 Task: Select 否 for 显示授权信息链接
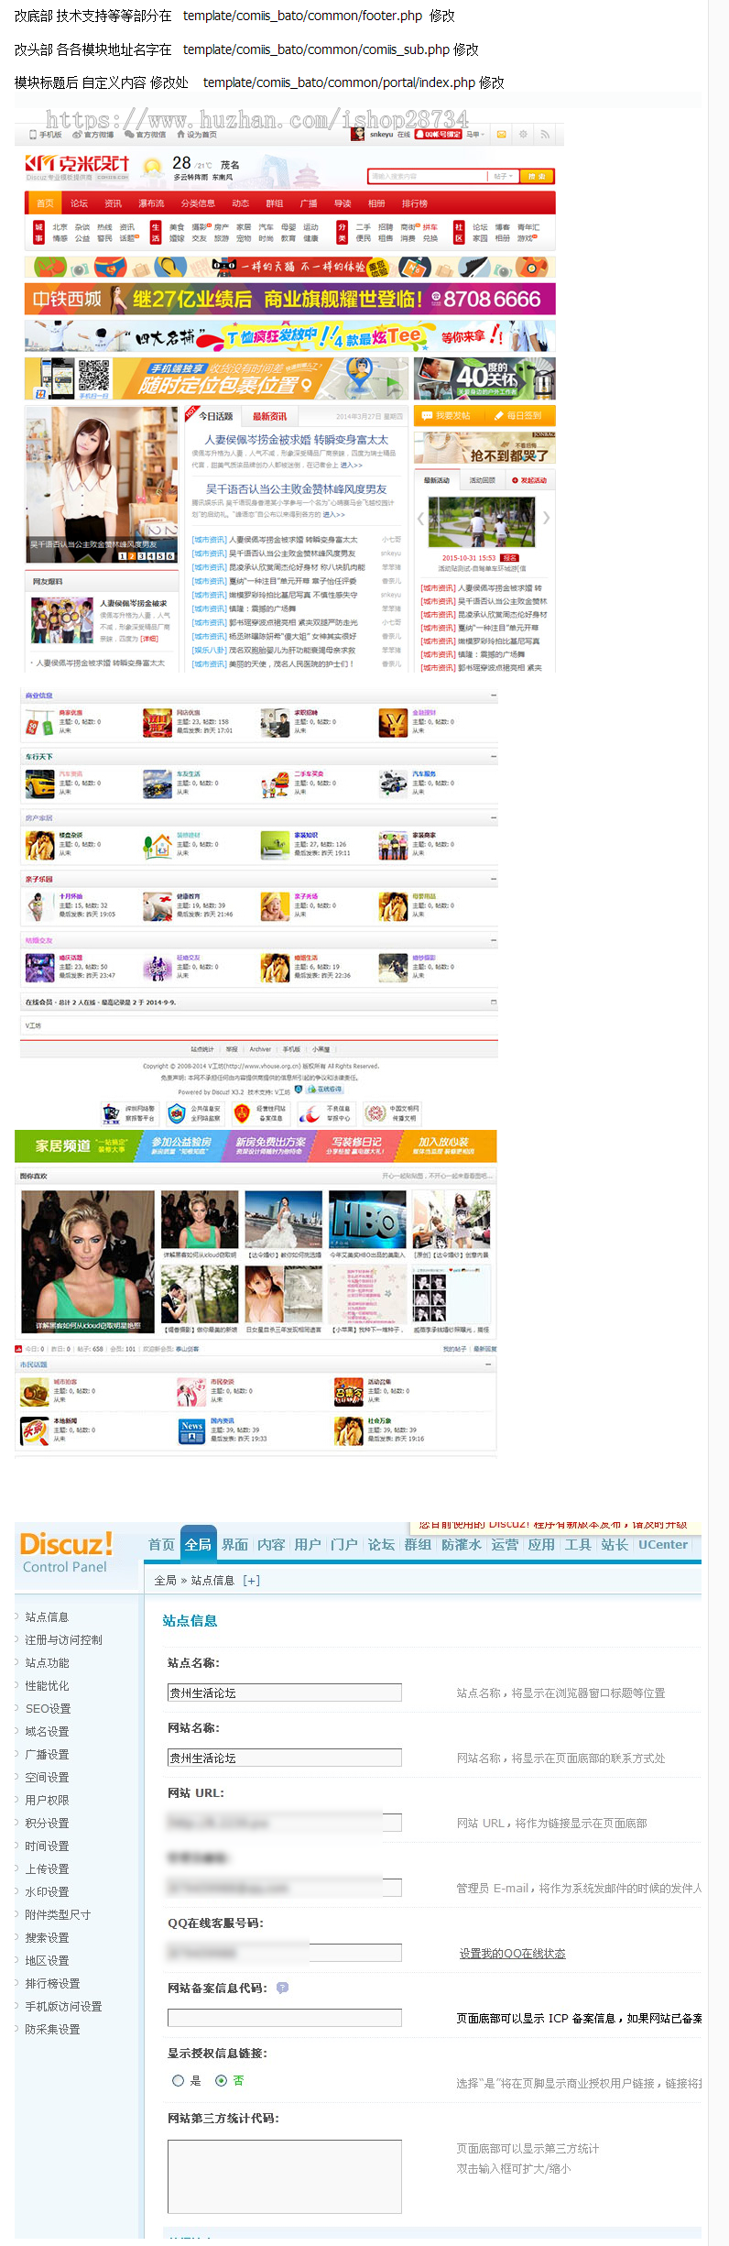[221, 2080]
